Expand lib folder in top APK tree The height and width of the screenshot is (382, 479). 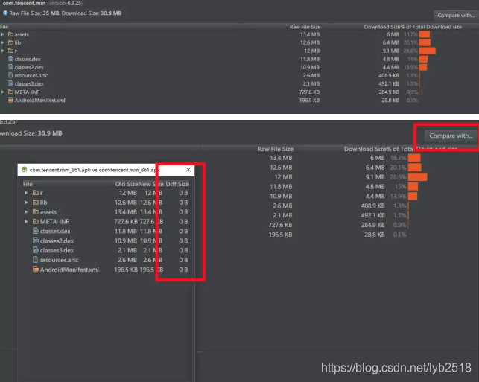[x=3, y=42]
